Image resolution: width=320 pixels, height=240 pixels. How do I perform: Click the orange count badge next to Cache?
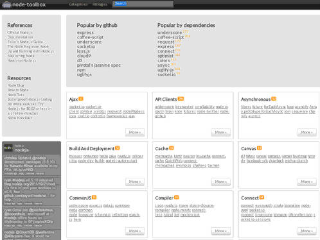(172, 148)
